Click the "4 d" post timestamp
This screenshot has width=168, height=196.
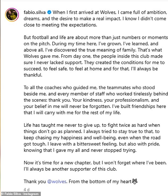(26, 190)
